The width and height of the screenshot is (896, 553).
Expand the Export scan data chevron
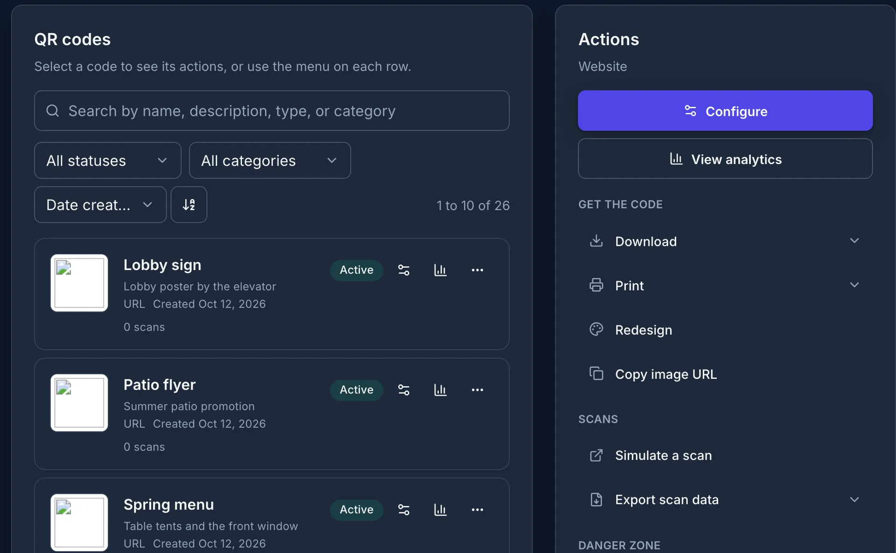coord(854,500)
